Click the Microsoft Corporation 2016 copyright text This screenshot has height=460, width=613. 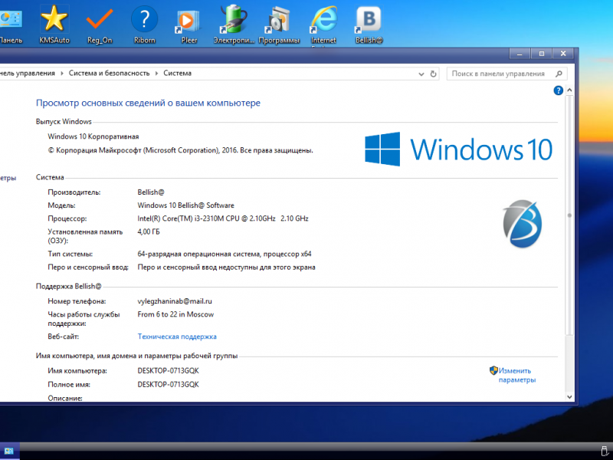coord(180,150)
